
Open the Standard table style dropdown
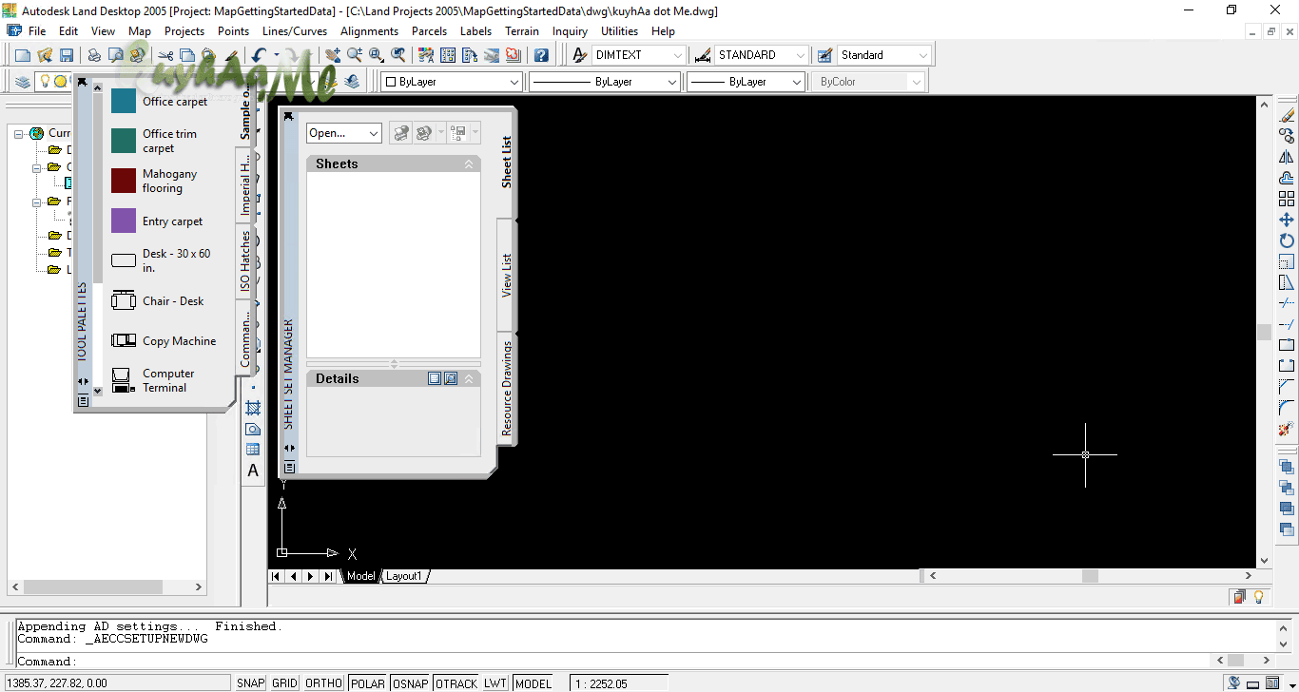(922, 55)
